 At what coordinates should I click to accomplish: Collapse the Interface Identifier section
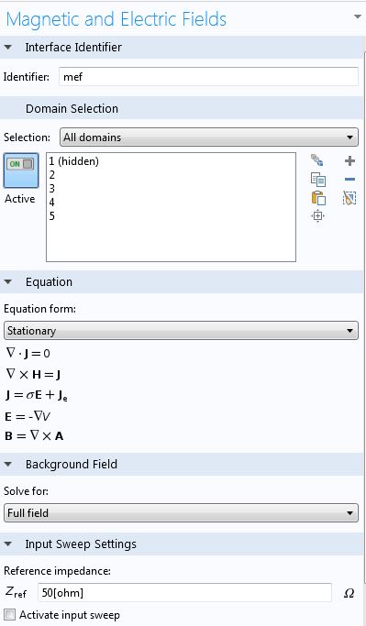coord(7,47)
